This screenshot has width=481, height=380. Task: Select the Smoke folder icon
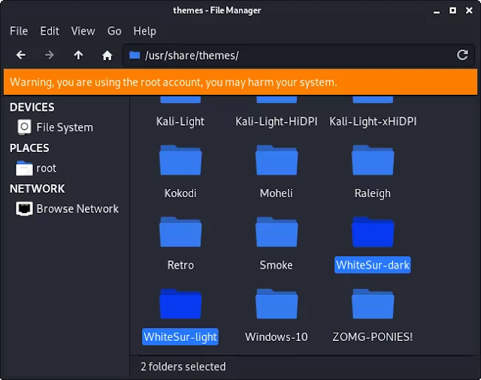point(277,232)
